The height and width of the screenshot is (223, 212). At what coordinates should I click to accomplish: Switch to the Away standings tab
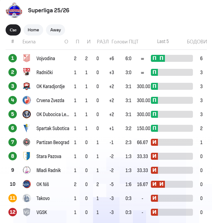[56, 30]
